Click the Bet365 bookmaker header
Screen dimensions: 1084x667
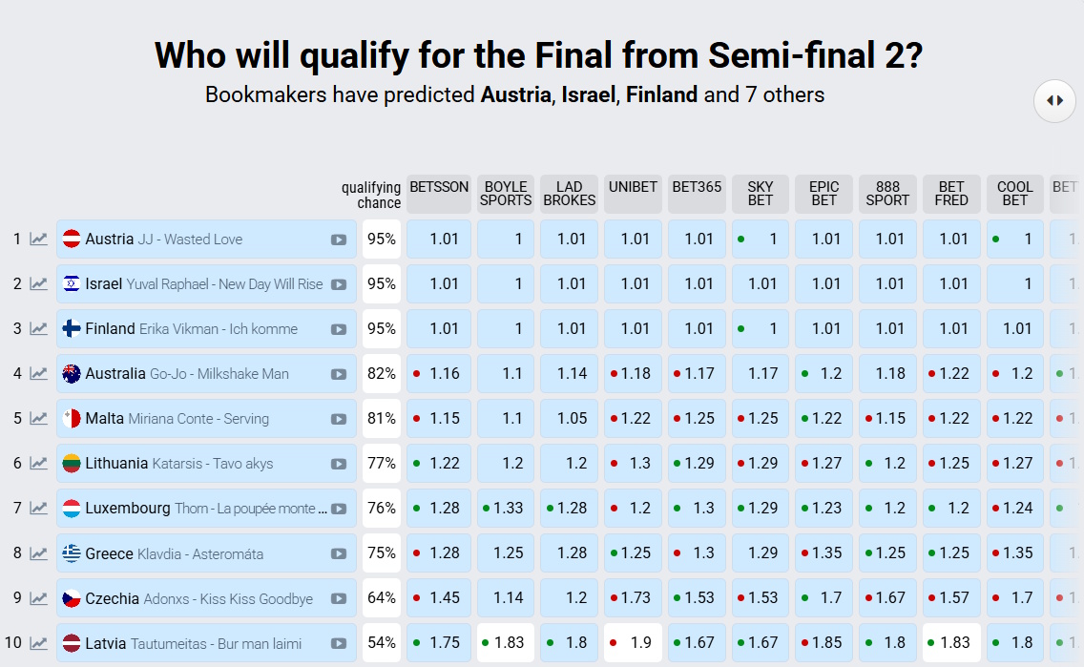point(697,194)
